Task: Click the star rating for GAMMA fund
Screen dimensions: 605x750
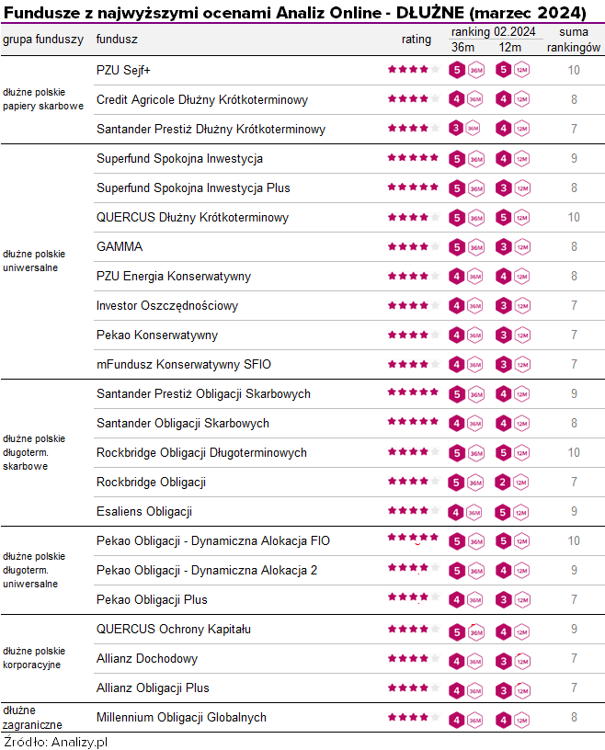Action: [x=413, y=246]
